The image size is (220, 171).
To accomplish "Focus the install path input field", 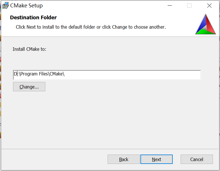I will click(x=107, y=75).
